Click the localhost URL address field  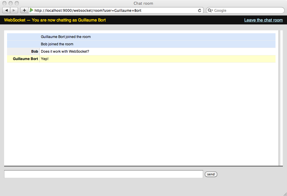pyautogui.click(x=115, y=10)
